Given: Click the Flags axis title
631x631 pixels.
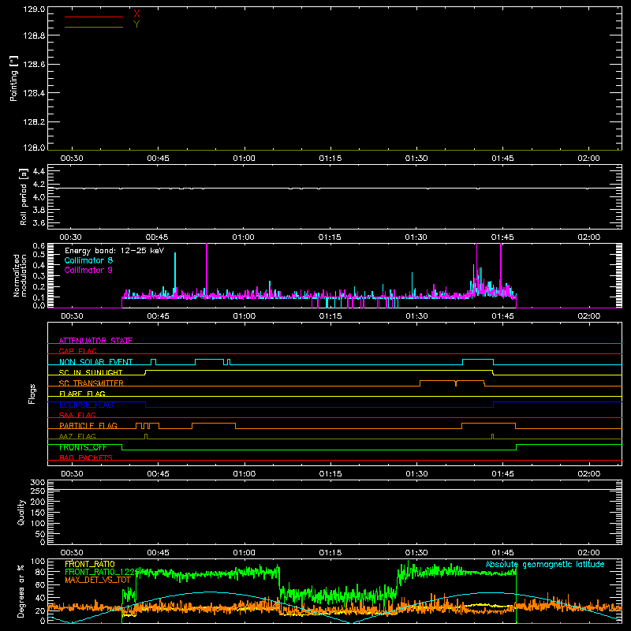Looking at the screenshot, I should 32,394.
